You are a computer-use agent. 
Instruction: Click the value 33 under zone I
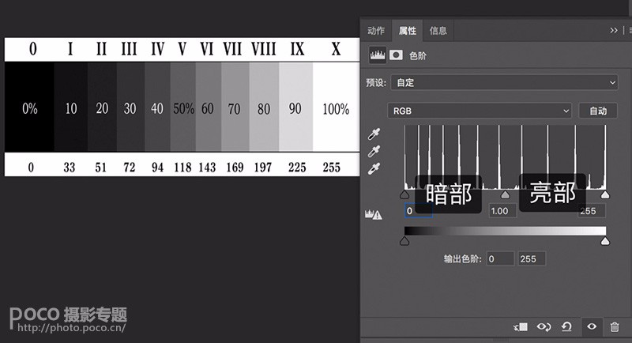[70, 168]
